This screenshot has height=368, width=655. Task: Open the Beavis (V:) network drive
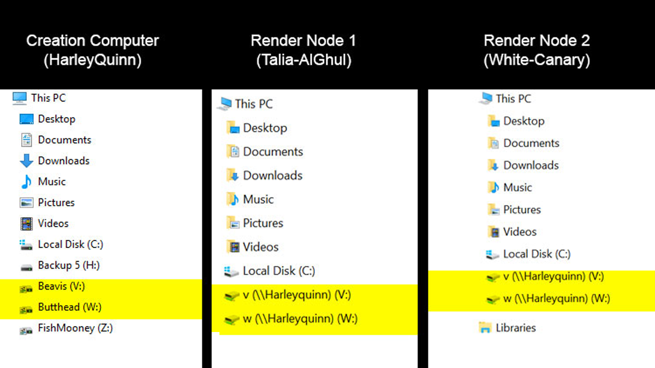point(60,286)
